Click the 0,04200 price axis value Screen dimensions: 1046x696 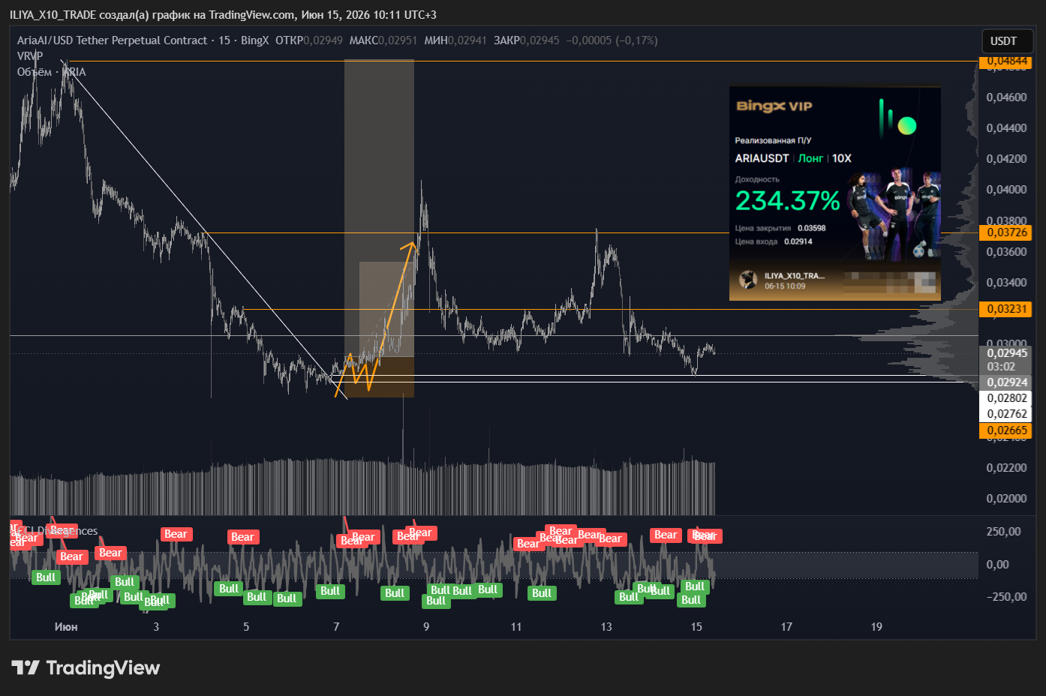pyautogui.click(x=1006, y=159)
